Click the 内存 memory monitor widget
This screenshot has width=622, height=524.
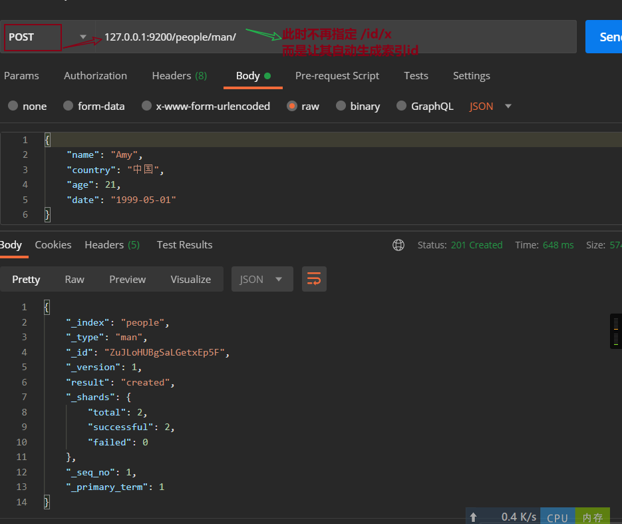[x=592, y=517]
